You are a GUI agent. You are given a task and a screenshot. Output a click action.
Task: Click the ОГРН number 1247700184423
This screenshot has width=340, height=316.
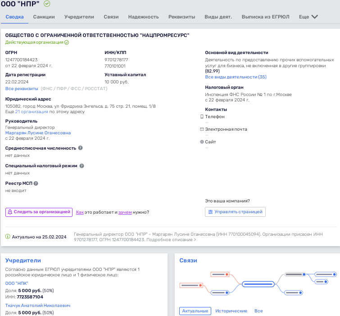pos(21,60)
